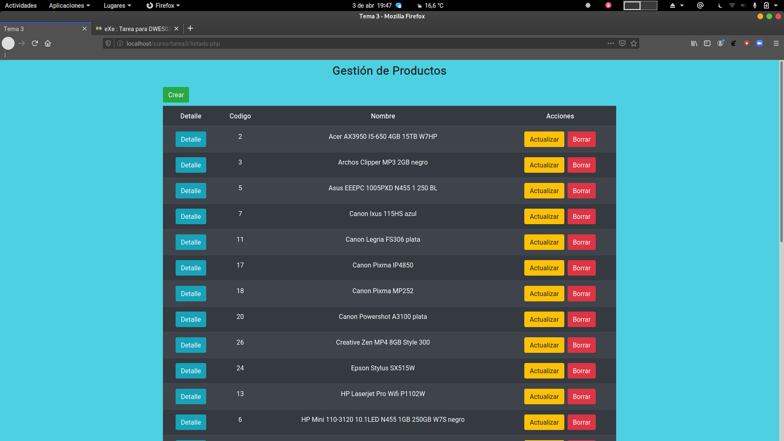Click Borrar for Acer AX3950
This screenshot has width=784, height=441.
[581, 139]
